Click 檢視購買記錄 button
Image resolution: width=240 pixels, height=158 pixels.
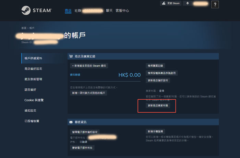click(155, 66)
